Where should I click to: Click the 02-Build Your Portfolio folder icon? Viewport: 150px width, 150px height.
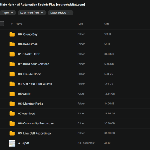[x=12, y=64]
